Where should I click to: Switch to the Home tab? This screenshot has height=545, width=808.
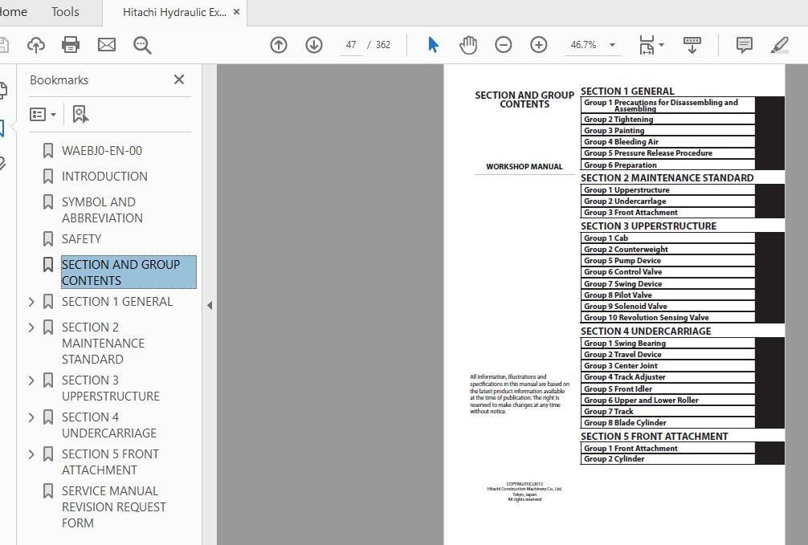coord(12,12)
